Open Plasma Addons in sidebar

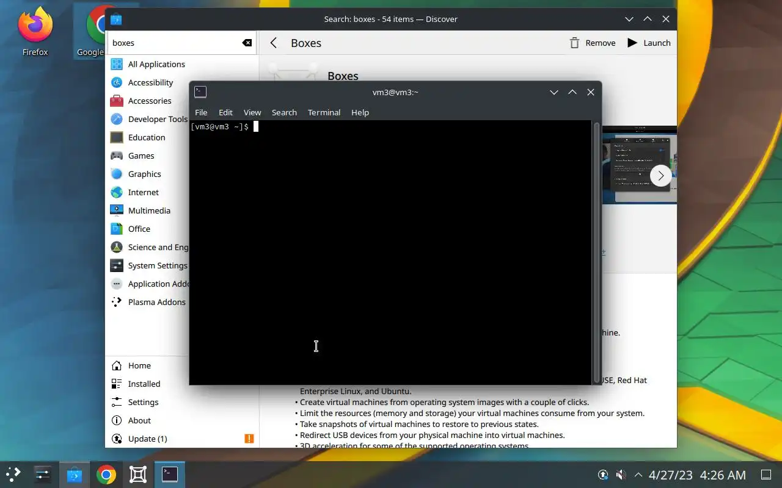tap(148, 302)
